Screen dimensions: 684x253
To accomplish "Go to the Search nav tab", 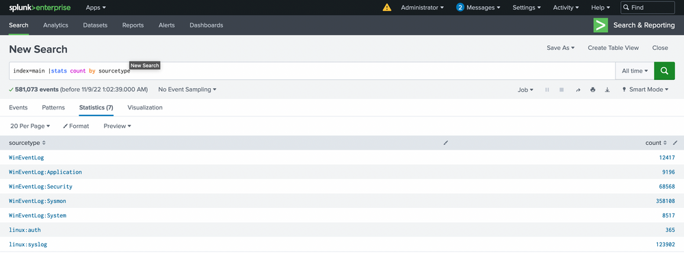I will tap(18, 25).
